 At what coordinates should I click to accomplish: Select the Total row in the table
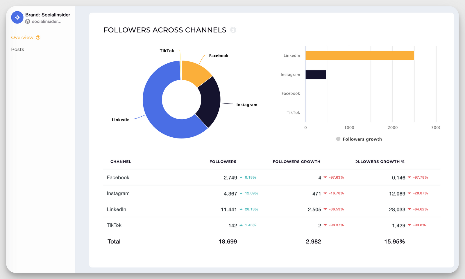click(x=114, y=241)
